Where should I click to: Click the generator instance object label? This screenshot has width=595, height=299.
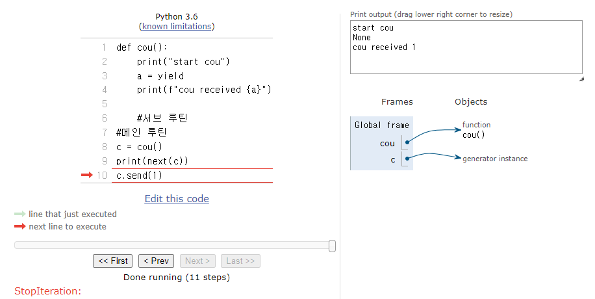495,159
